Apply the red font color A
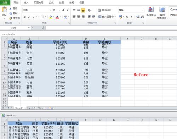The image size is (177, 139). [57, 17]
